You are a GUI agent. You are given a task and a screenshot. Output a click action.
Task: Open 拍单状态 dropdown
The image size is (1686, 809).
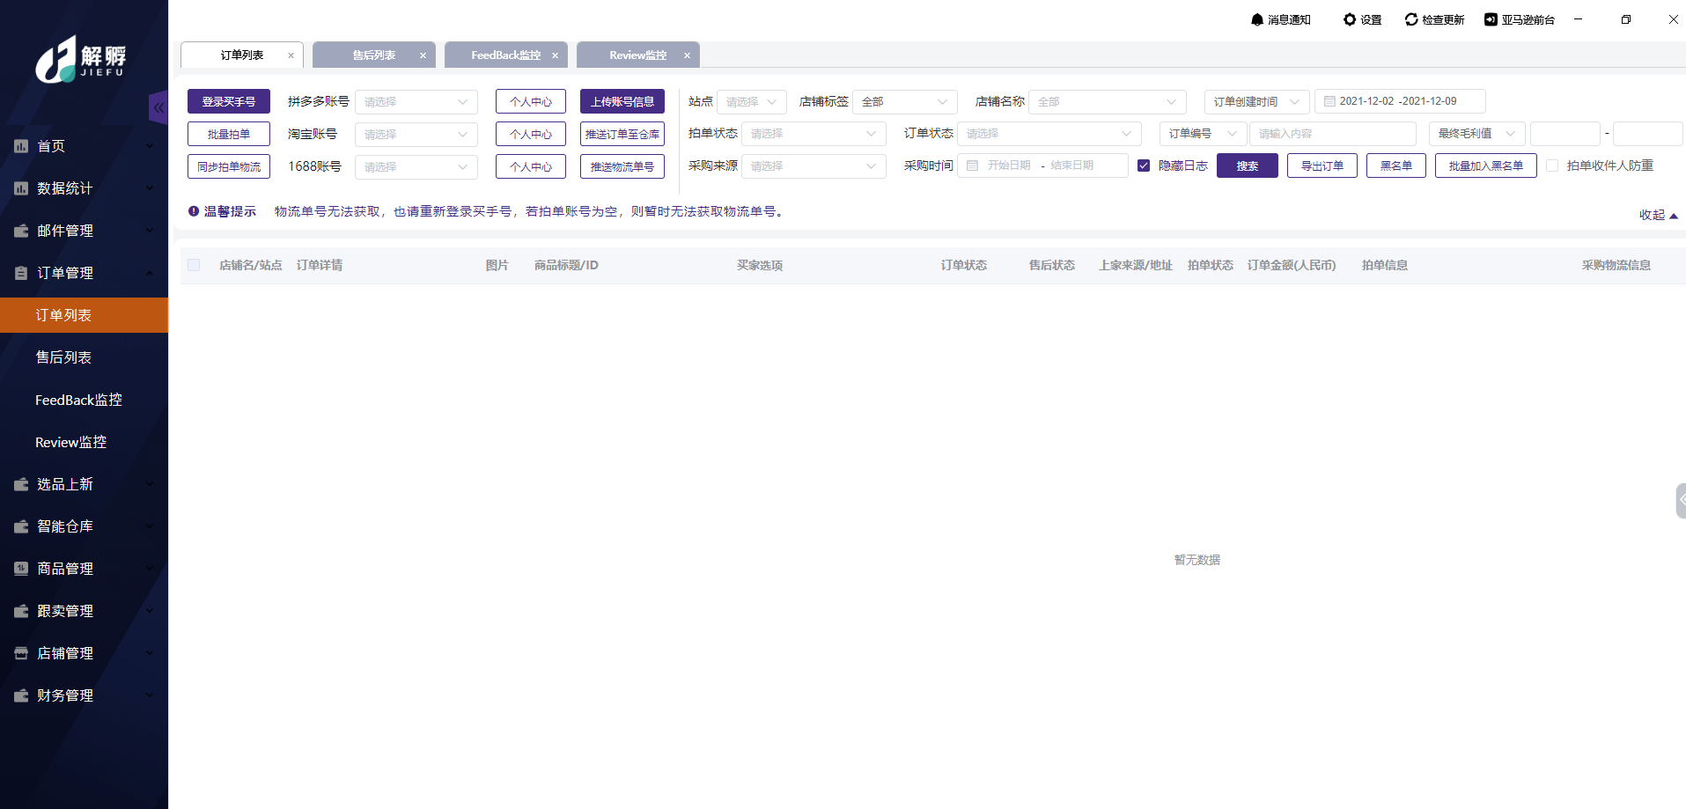[x=814, y=134]
